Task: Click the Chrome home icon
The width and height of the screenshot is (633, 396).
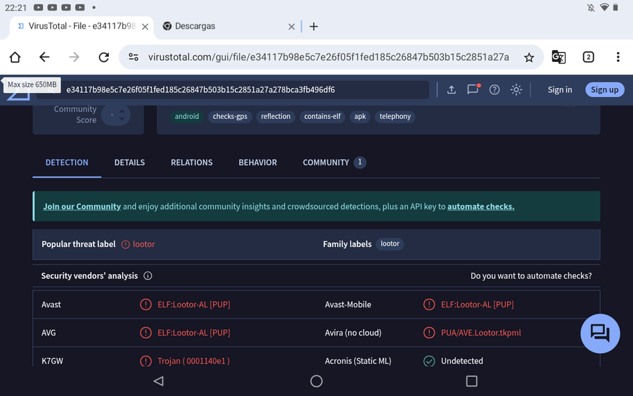Action: [15, 57]
